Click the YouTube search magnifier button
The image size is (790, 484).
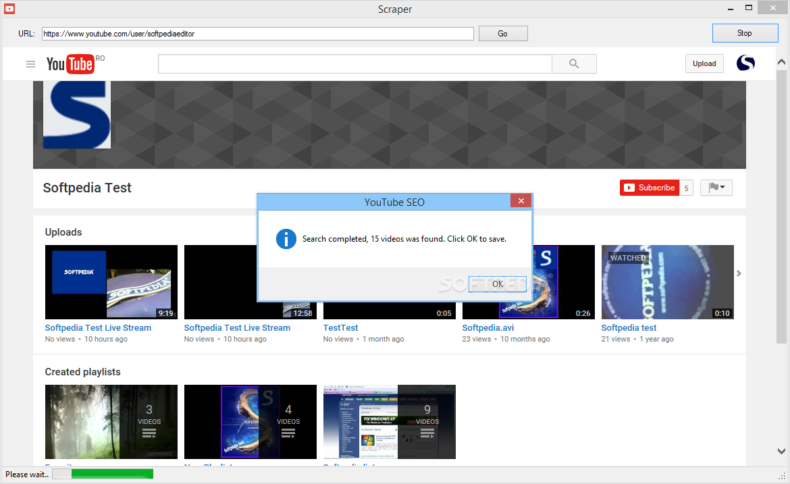(x=574, y=64)
